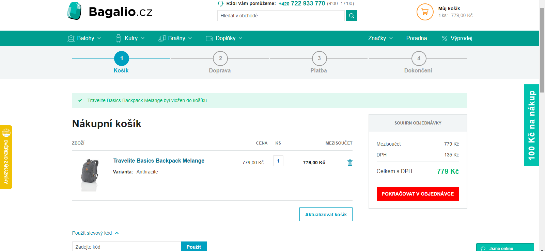Click the backpack product thumbnail
Image resolution: width=545 pixels, height=251 pixels.
pyautogui.click(x=90, y=174)
